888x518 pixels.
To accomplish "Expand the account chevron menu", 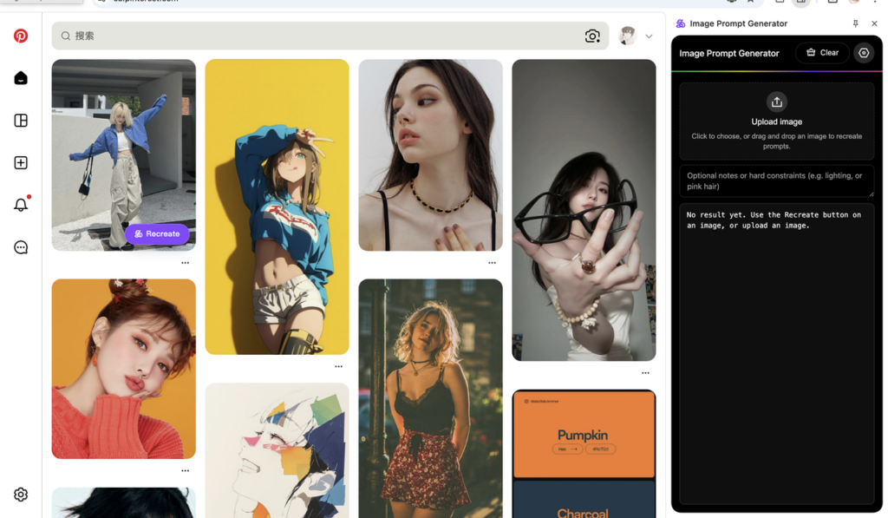I will click(649, 36).
